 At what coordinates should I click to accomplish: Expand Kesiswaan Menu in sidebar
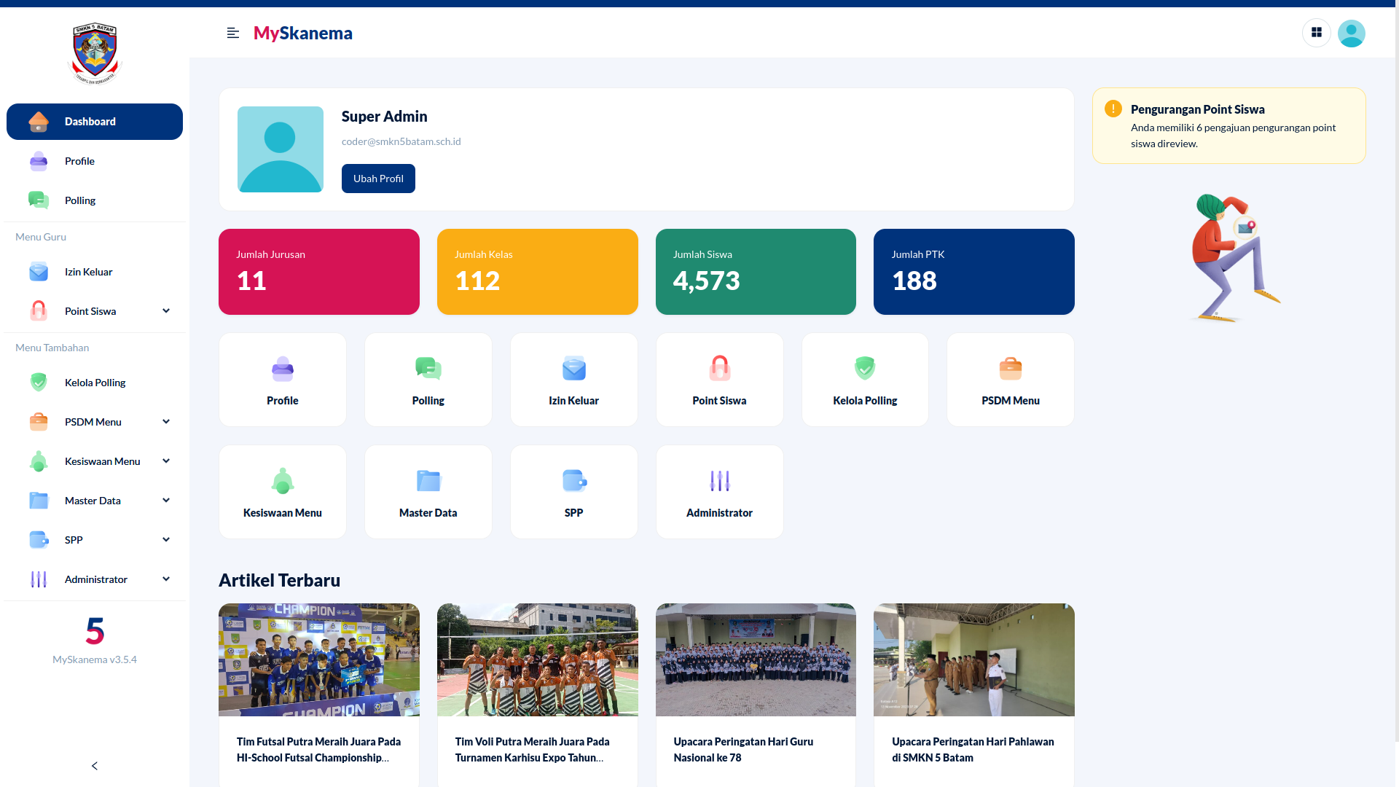[x=166, y=461]
